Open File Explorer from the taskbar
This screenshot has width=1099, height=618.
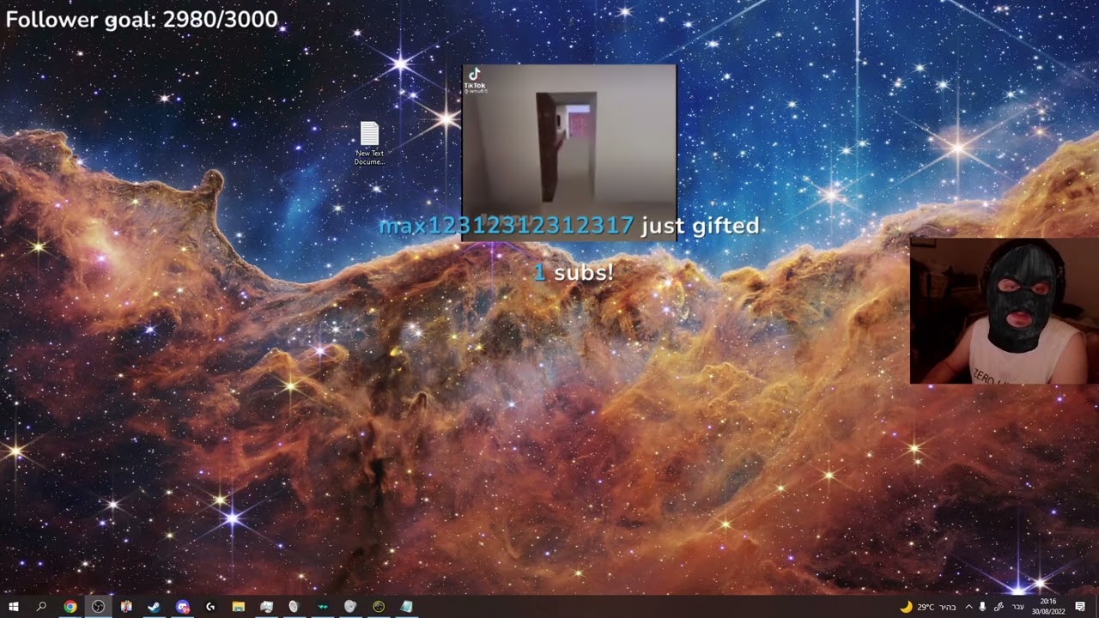pyautogui.click(x=239, y=607)
